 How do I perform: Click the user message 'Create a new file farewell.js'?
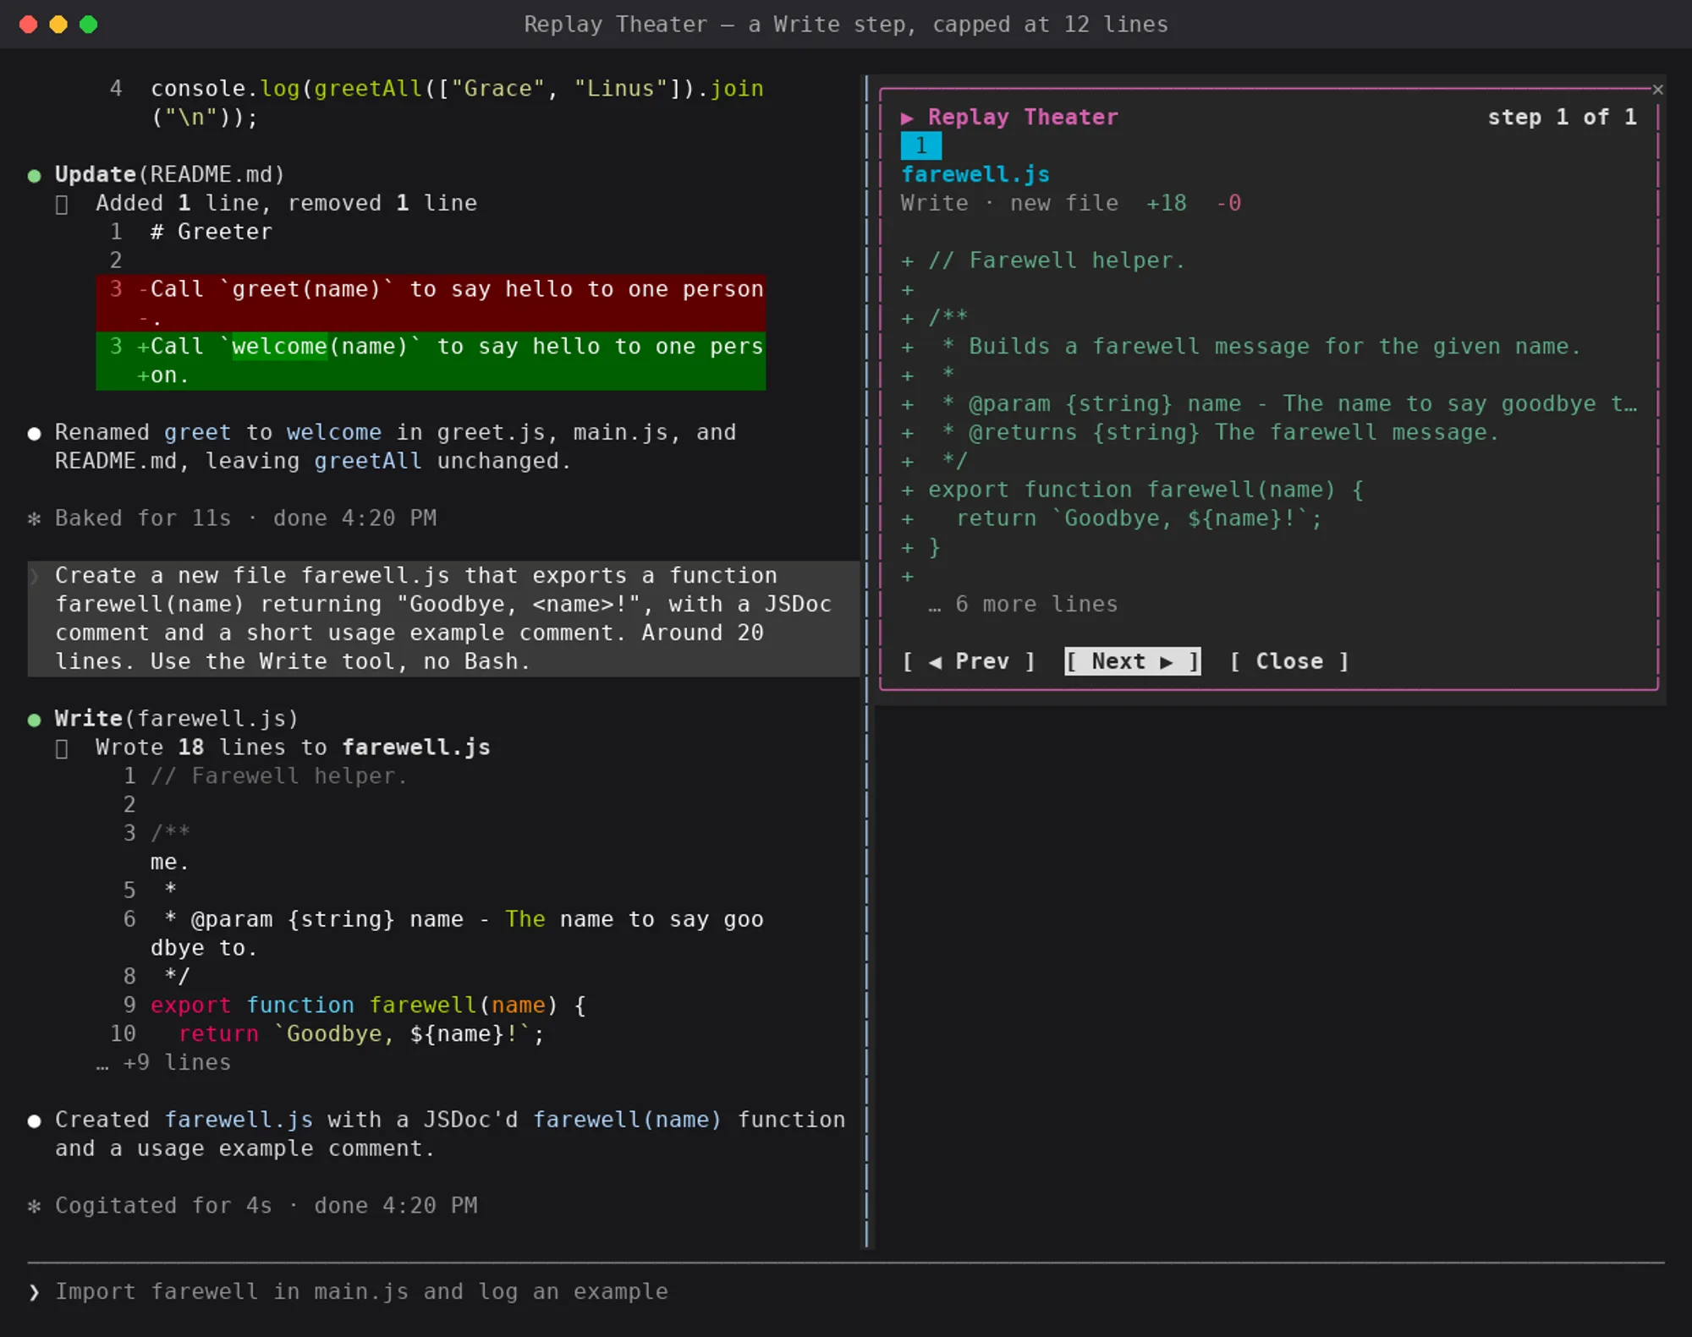pyautogui.click(x=443, y=618)
